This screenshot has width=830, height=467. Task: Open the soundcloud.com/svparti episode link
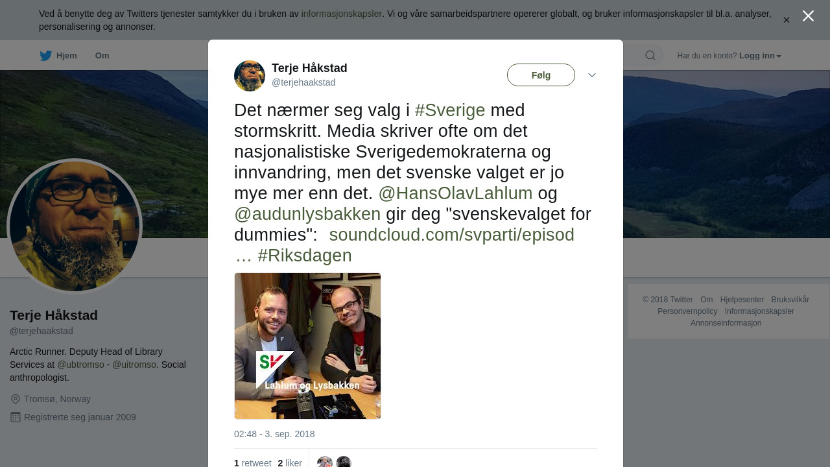click(x=452, y=235)
